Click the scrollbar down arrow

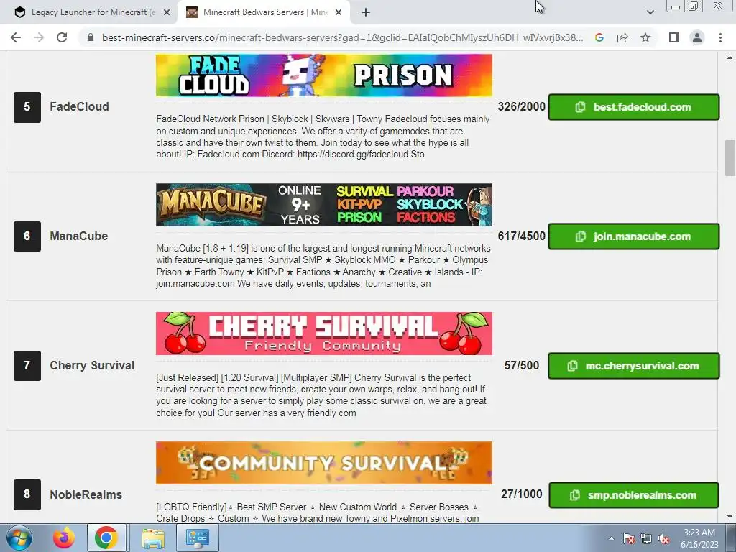[x=730, y=517]
